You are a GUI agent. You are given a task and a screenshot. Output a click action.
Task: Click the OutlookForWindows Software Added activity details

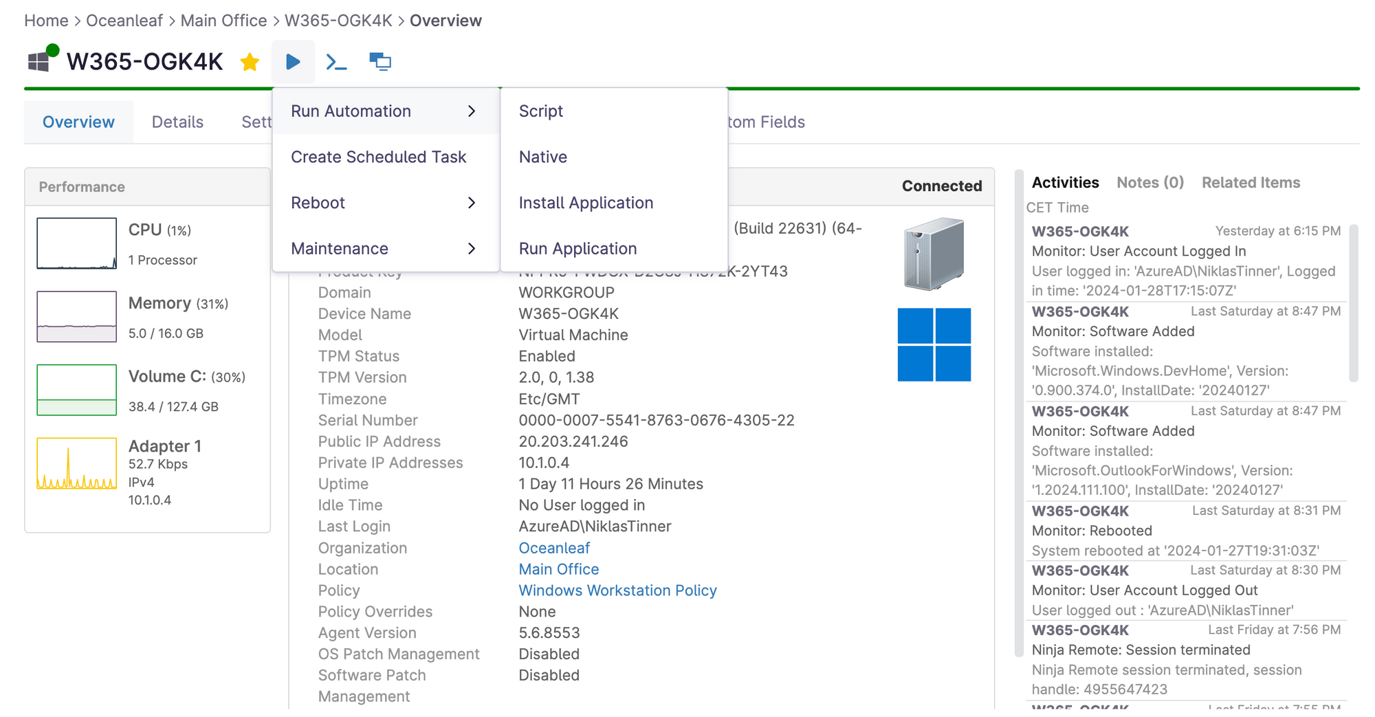(x=1162, y=471)
